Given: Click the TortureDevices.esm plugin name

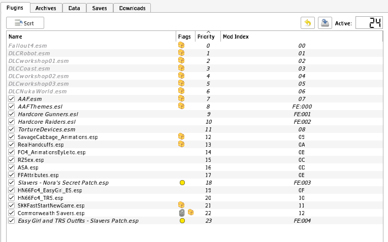Looking at the screenshot, I should [x=47, y=129].
